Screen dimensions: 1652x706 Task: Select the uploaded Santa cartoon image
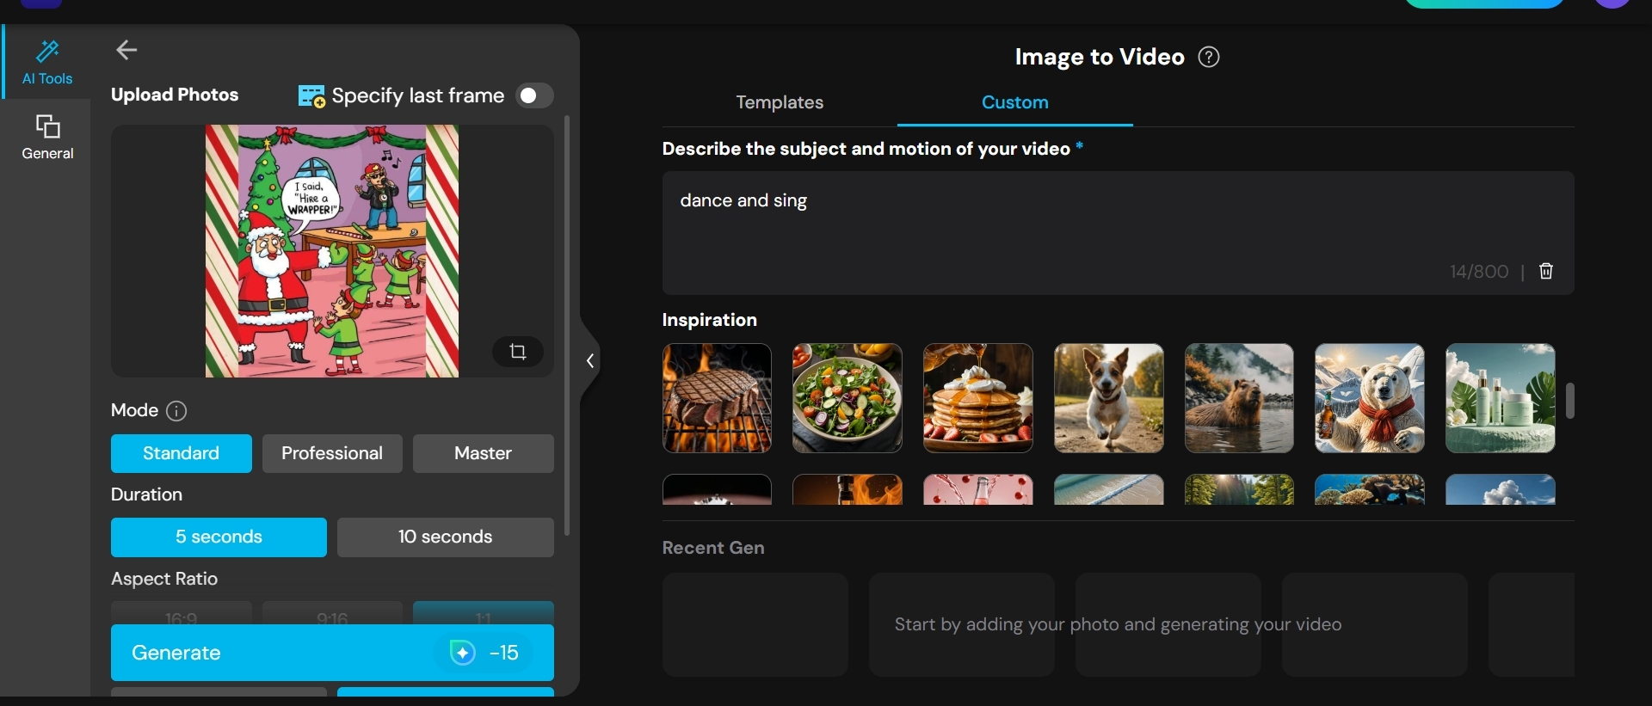pos(332,251)
